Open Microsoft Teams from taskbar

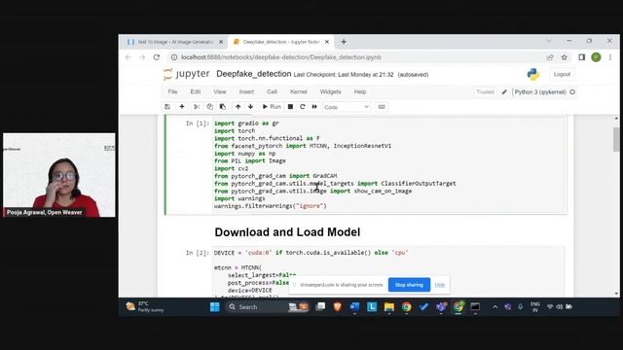coord(441,307)
